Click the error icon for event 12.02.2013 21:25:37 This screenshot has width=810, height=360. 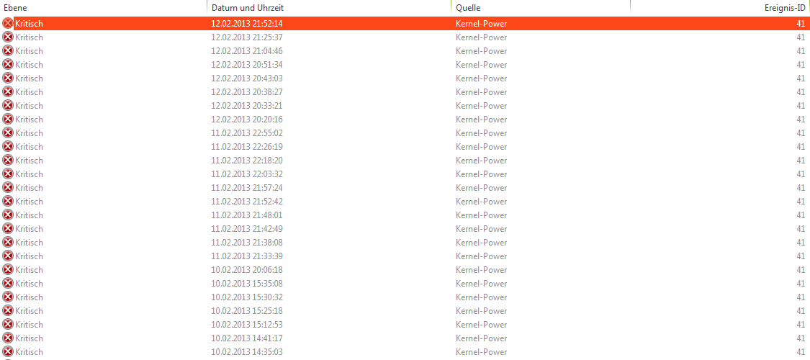click(8, 37)
